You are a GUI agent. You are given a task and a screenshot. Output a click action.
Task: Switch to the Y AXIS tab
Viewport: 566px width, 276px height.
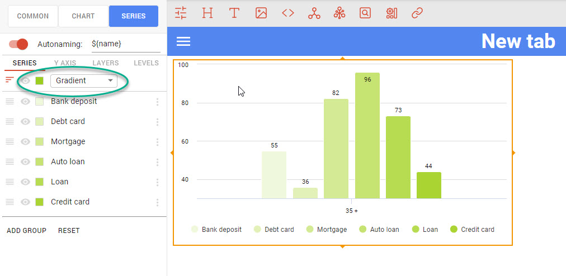[65, 63]
